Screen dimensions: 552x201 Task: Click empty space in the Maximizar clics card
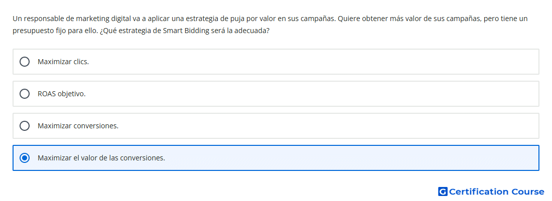pyautogui.click(x=317, y=62)
